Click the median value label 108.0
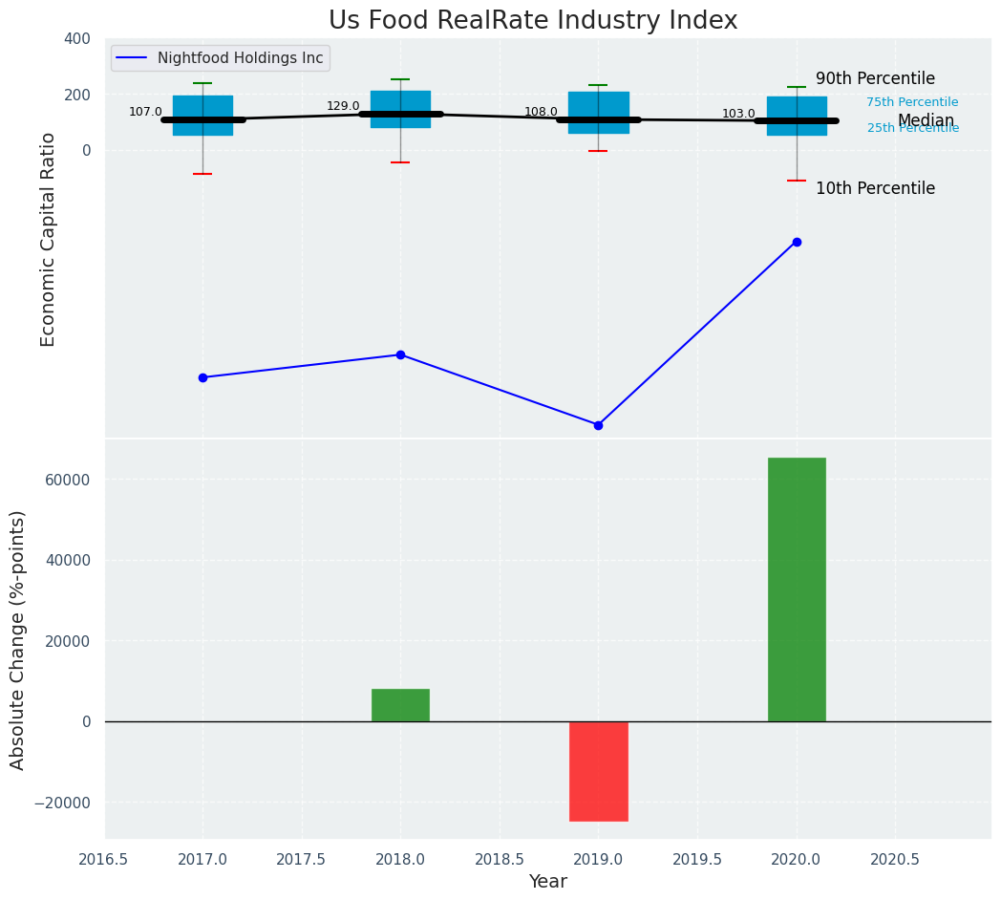Viewport: 1001px width, 900px height. click(x=541, y=112)
